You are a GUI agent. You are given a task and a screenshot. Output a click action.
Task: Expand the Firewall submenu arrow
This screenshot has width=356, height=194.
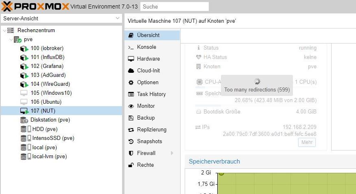point(172,153)
